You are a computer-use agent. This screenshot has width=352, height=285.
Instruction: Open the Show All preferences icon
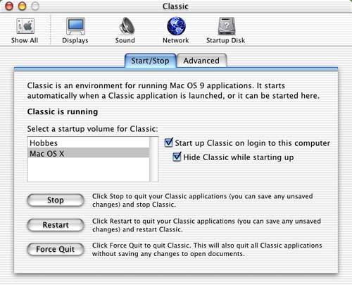[25, 26]
